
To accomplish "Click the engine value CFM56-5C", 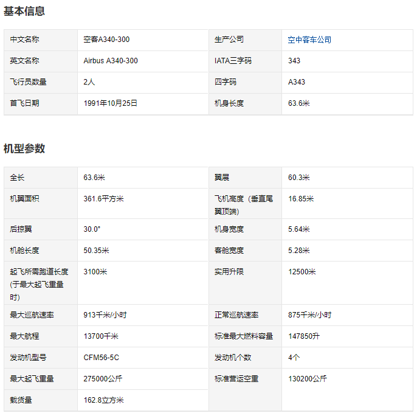I will tap(102, 358).
